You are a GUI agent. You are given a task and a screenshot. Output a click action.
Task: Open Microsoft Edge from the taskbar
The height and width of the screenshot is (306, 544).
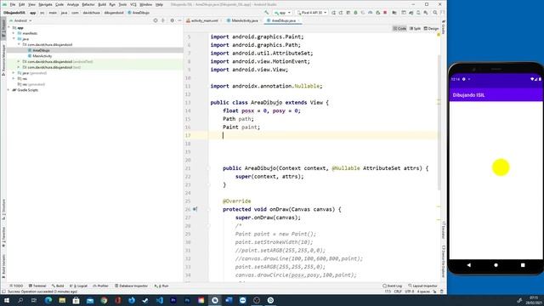tap(48, 300)
